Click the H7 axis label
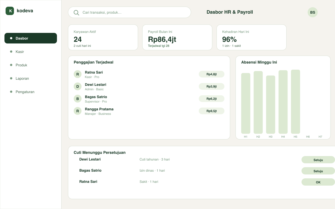Image resolution: width=335 pixels, height=209 pixels. (320, 137)
